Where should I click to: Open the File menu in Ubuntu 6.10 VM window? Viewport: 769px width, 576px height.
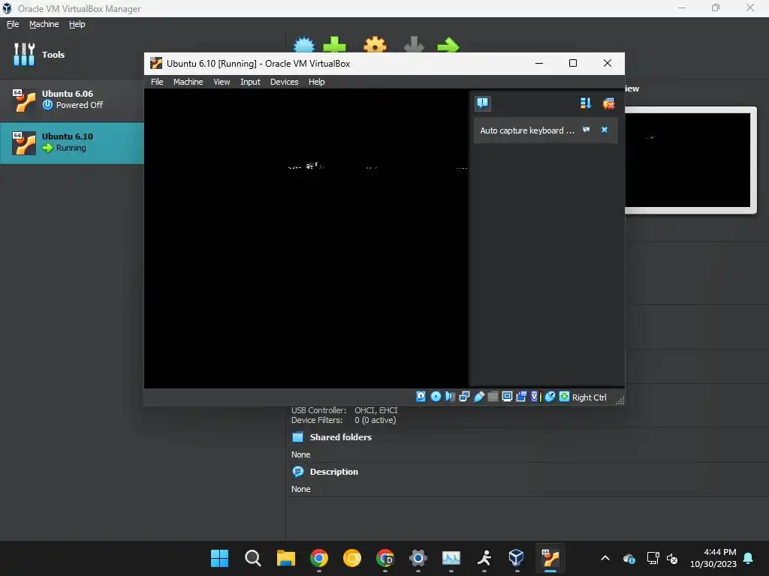[x=157, y=82]
